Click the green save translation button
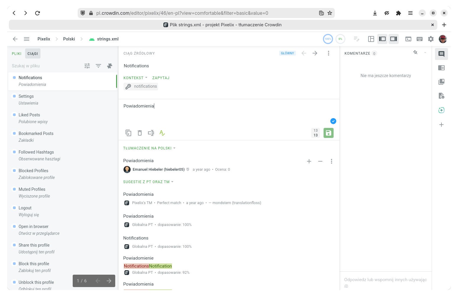This screenshot has width=458, height=298. 328,133
